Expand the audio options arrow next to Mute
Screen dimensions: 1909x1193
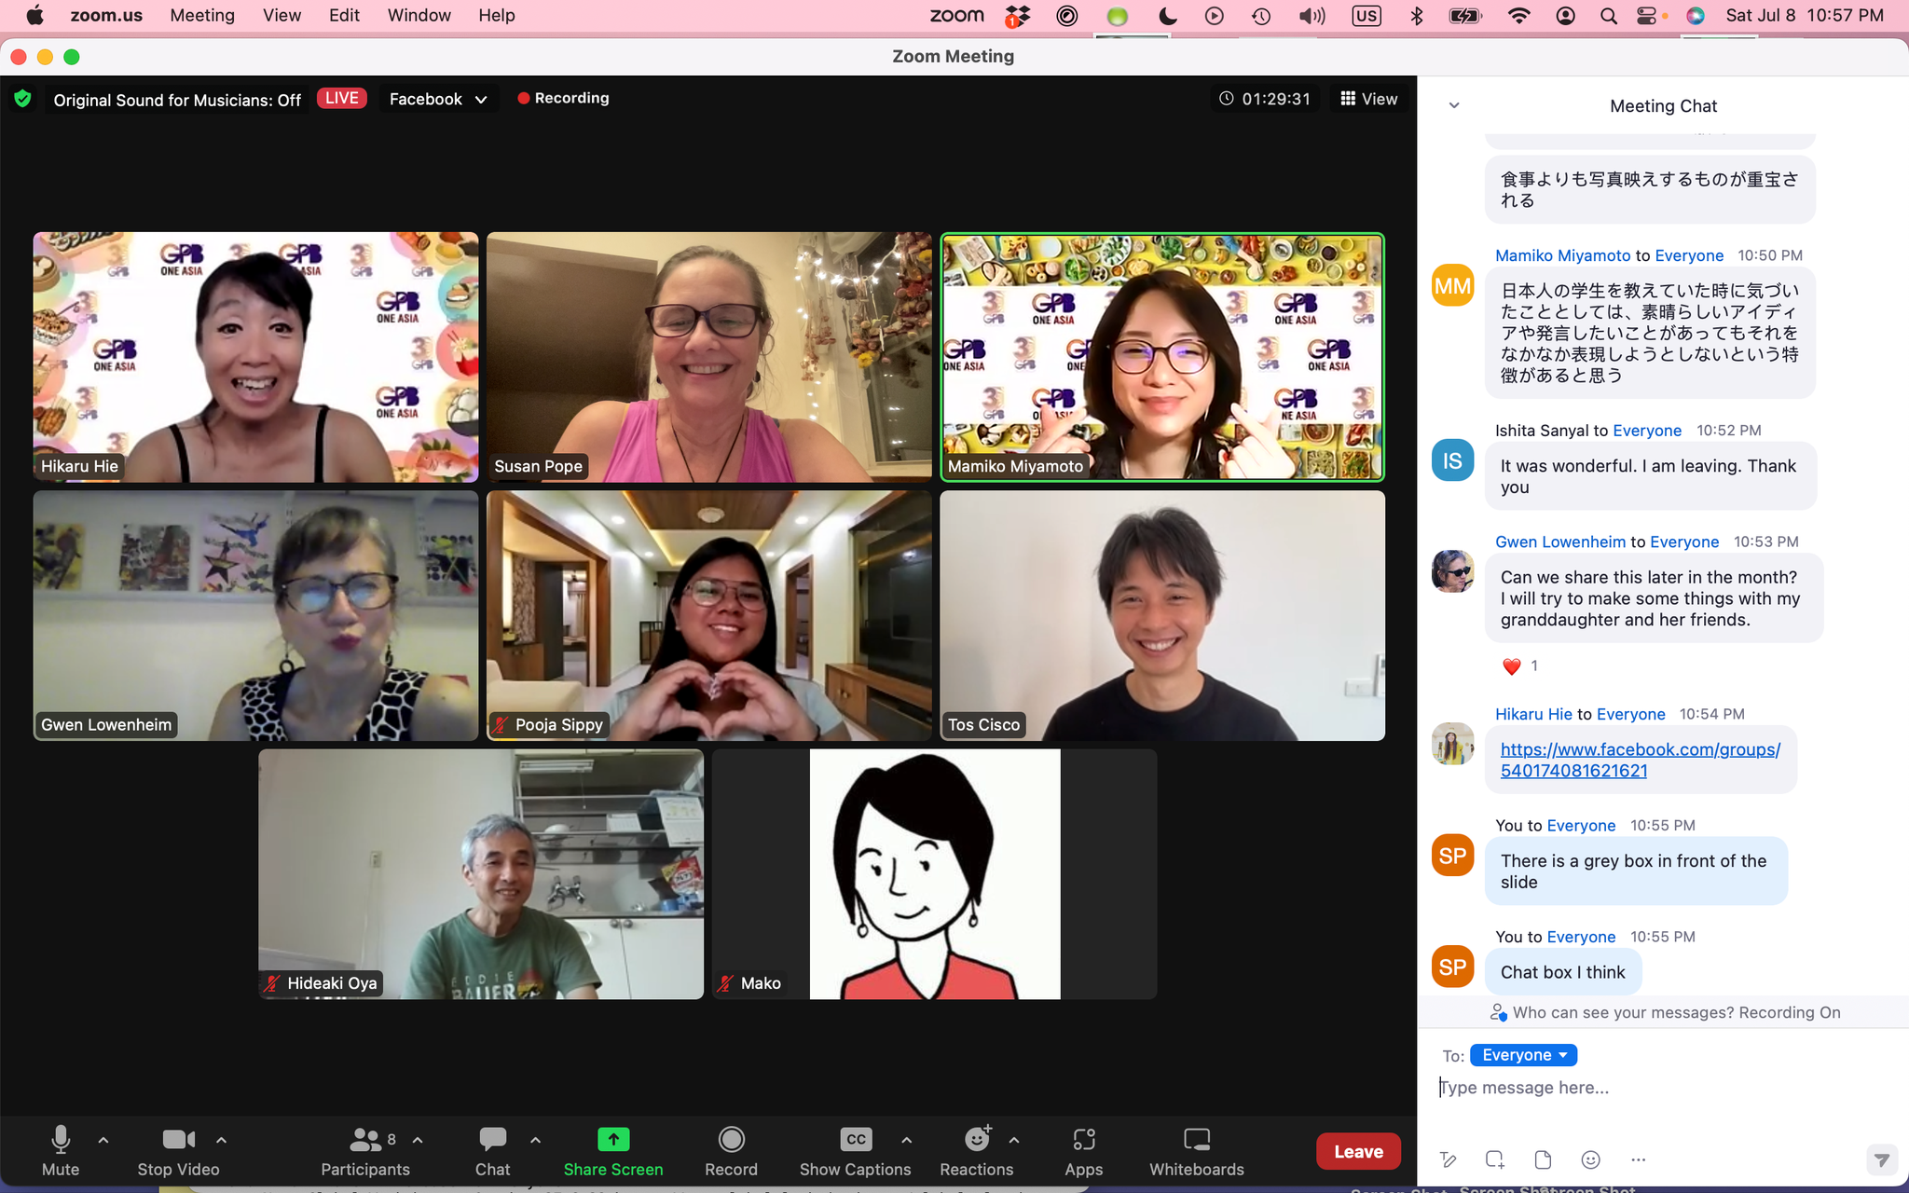click(x=103, y=1140)
